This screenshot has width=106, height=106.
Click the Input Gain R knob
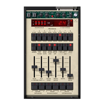(x=47, y=15)
